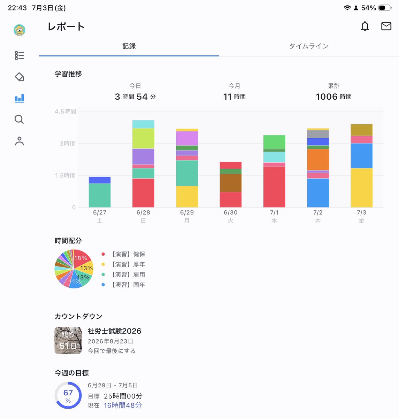
Task: Open the 残り51日 countdown thumbnail
Action: [x=68, y=340]
